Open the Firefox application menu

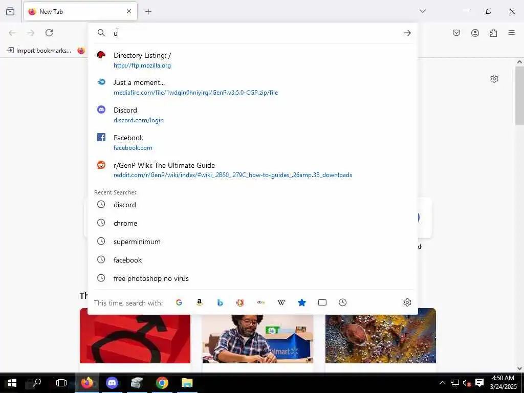click(512, 33)
